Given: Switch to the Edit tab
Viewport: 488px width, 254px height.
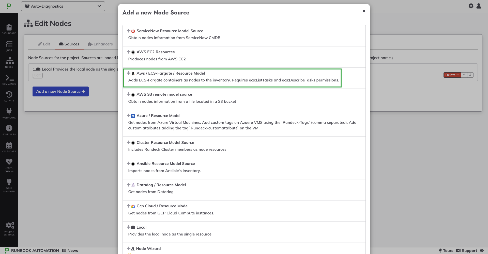Looking at the screenshot, I should pyautogui.click(x=44, y=44).
